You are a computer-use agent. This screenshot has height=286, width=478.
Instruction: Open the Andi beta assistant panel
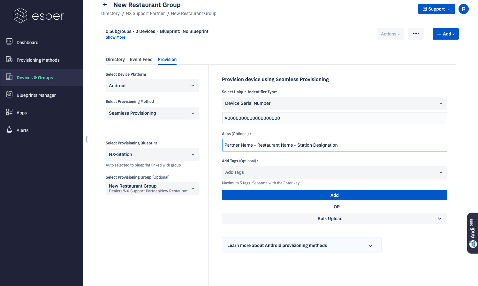click(x=473, y=233)
